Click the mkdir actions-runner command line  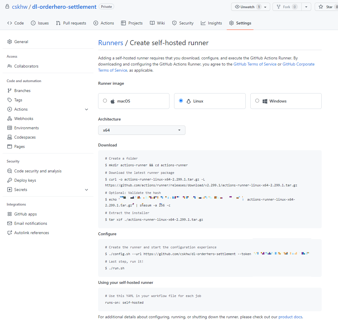[x=146, y=165]
